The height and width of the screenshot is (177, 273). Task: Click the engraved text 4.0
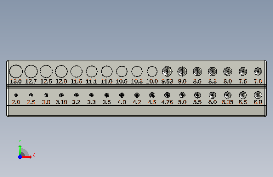(122, 102)
